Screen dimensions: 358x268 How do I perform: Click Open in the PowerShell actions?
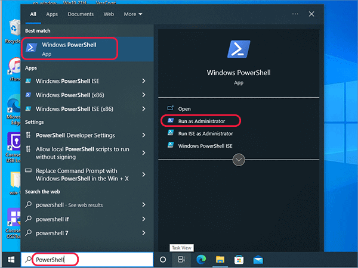[184, 109]
